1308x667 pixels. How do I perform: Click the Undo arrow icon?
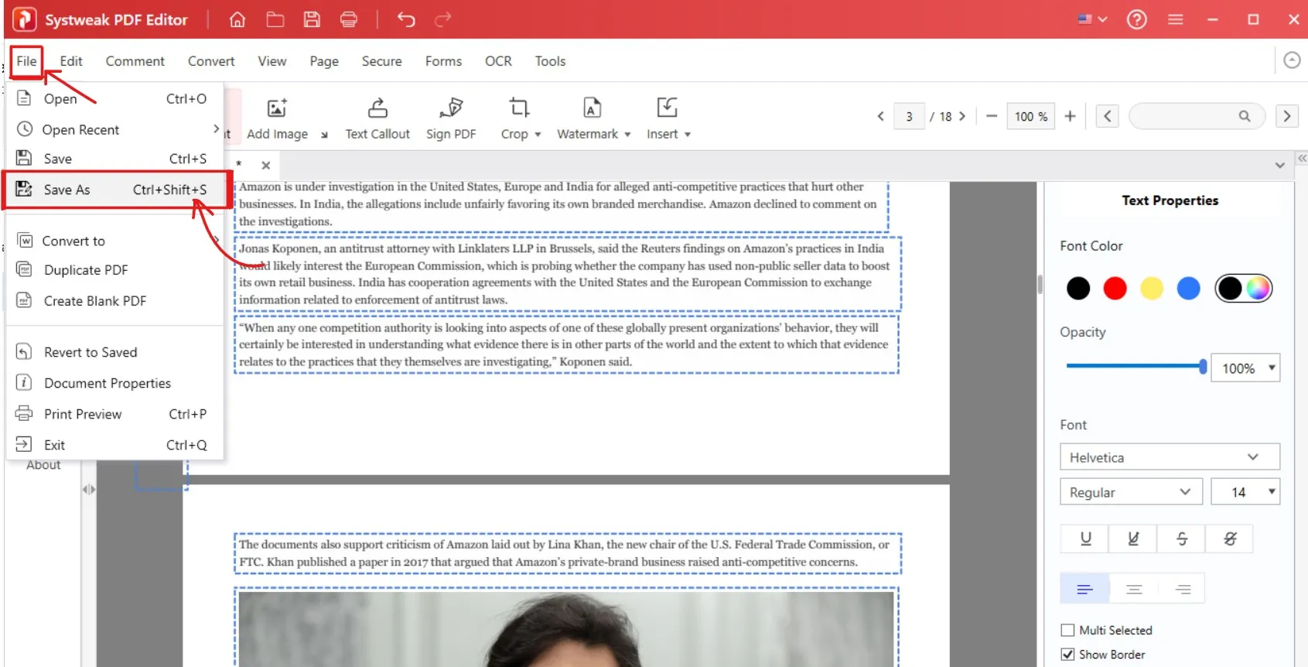(x=405, y=20)
